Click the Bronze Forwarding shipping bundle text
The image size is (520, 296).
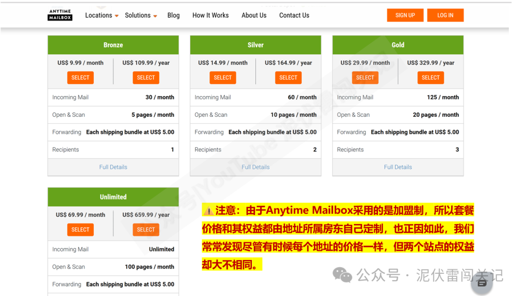(130, 132)
